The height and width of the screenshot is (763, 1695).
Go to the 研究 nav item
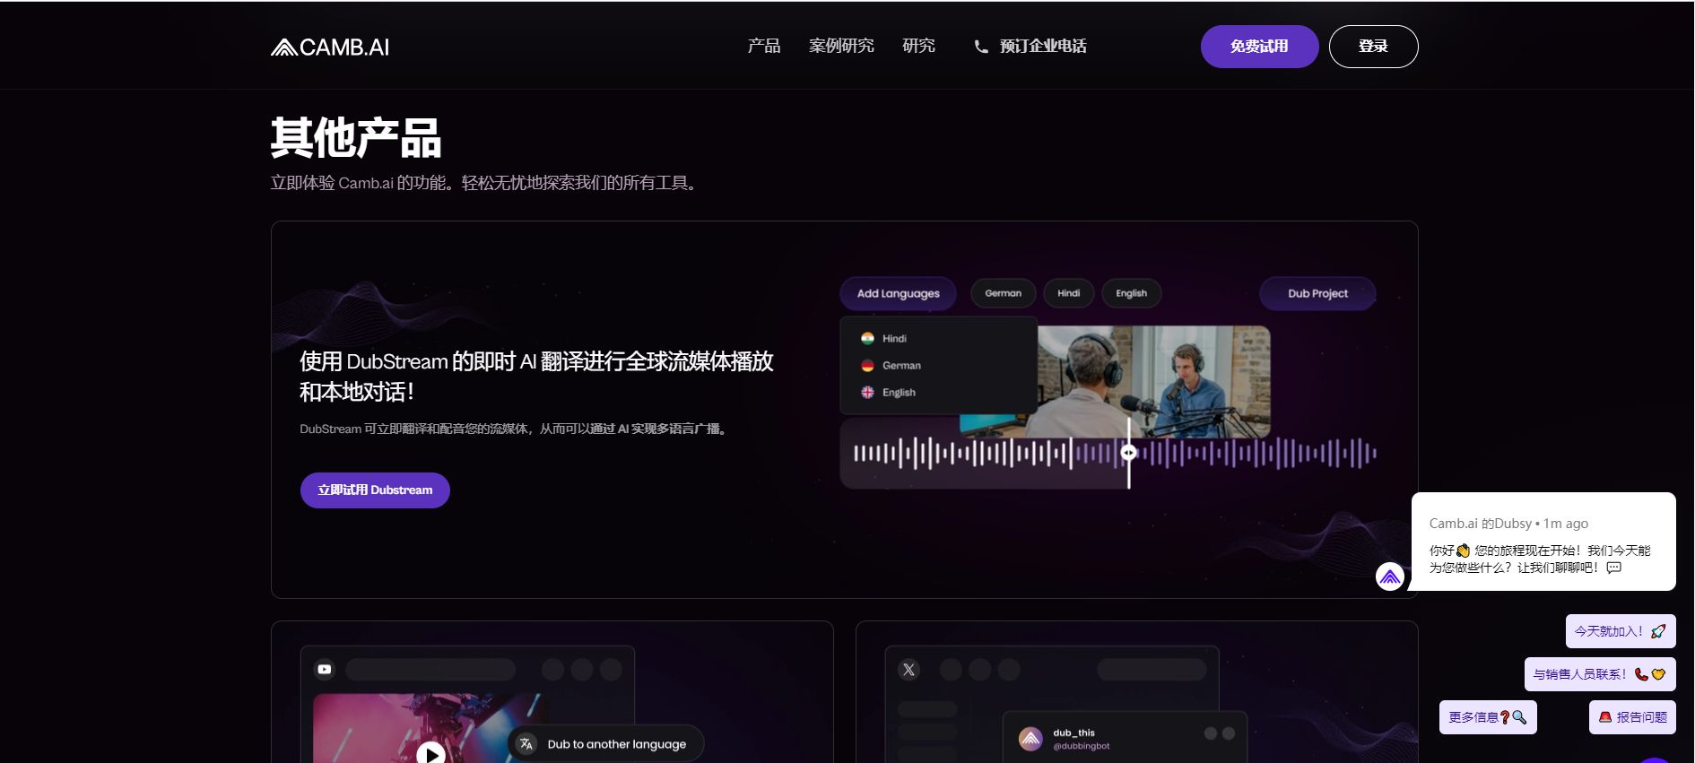pyautogui.click(x=918, y=46)
